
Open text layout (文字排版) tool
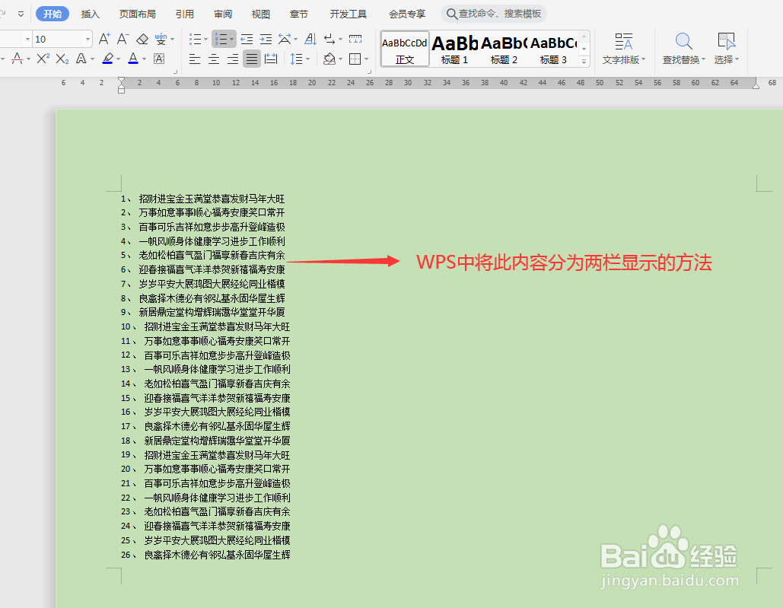click(624, 49)
